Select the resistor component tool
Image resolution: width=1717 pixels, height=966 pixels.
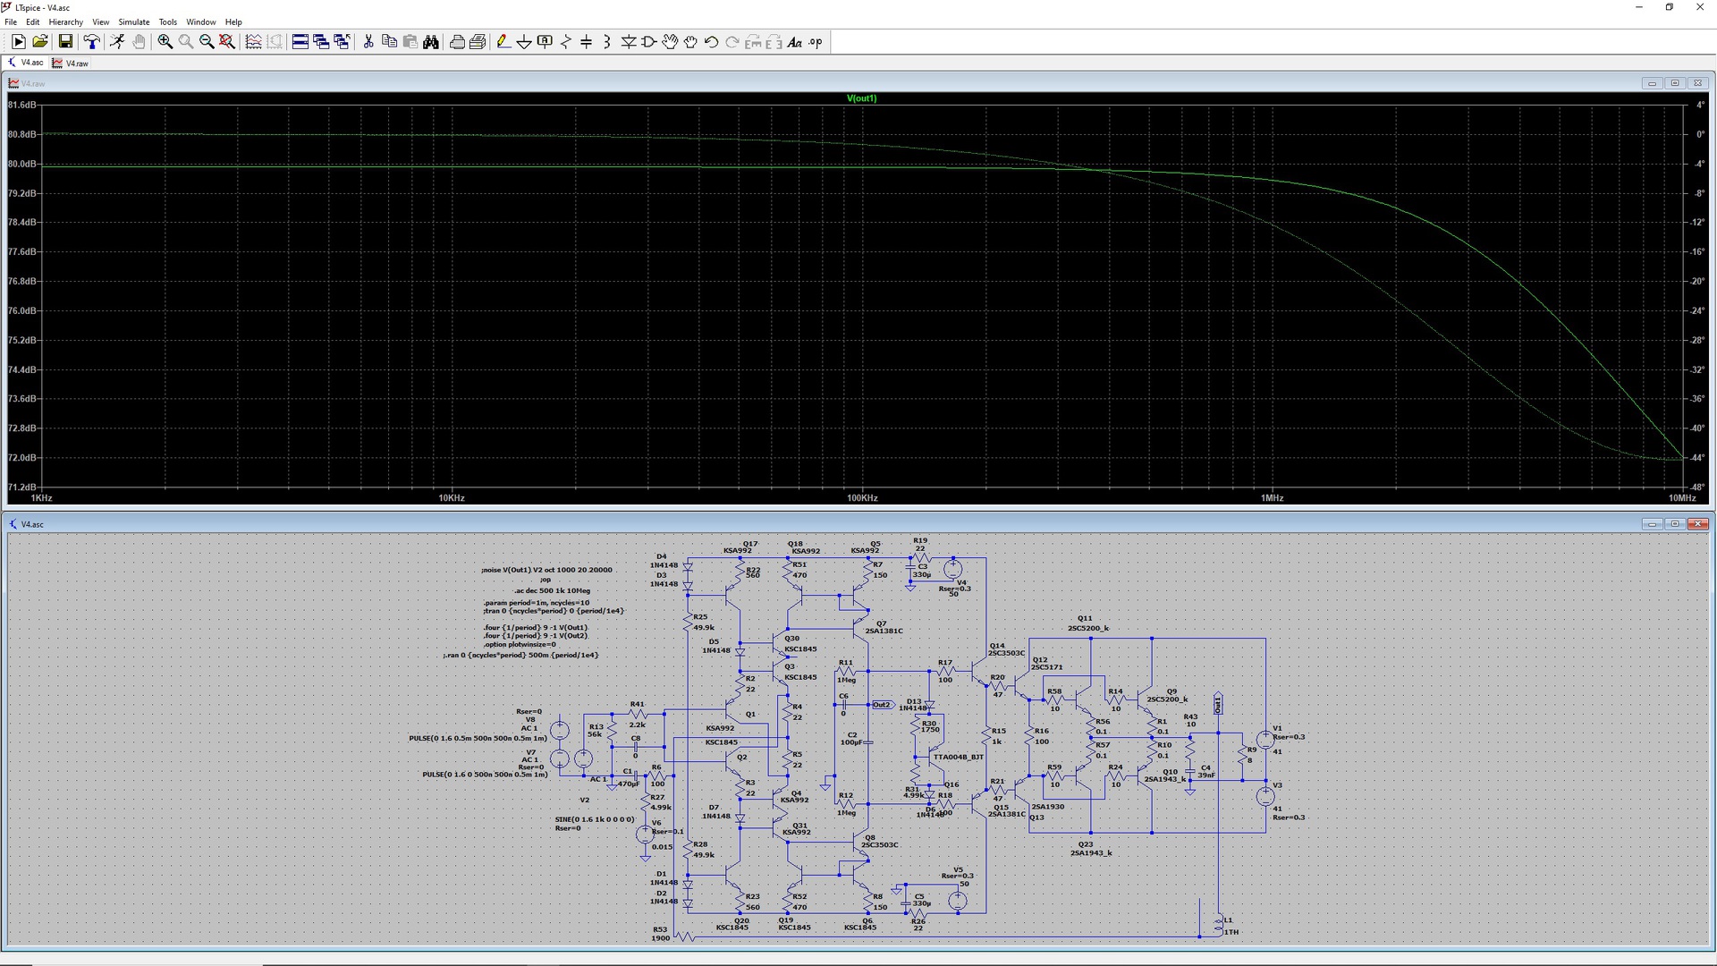pos(566,42)
